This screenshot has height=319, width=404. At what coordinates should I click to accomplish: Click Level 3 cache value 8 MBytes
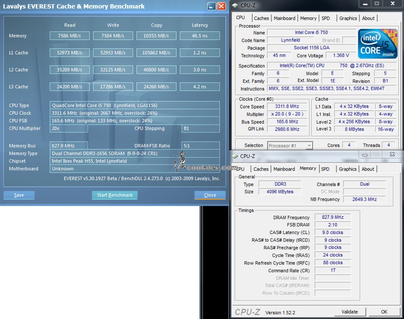click(x=354, y=129)
